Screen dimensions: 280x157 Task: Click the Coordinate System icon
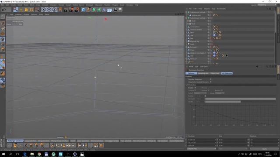pos(59,10)
